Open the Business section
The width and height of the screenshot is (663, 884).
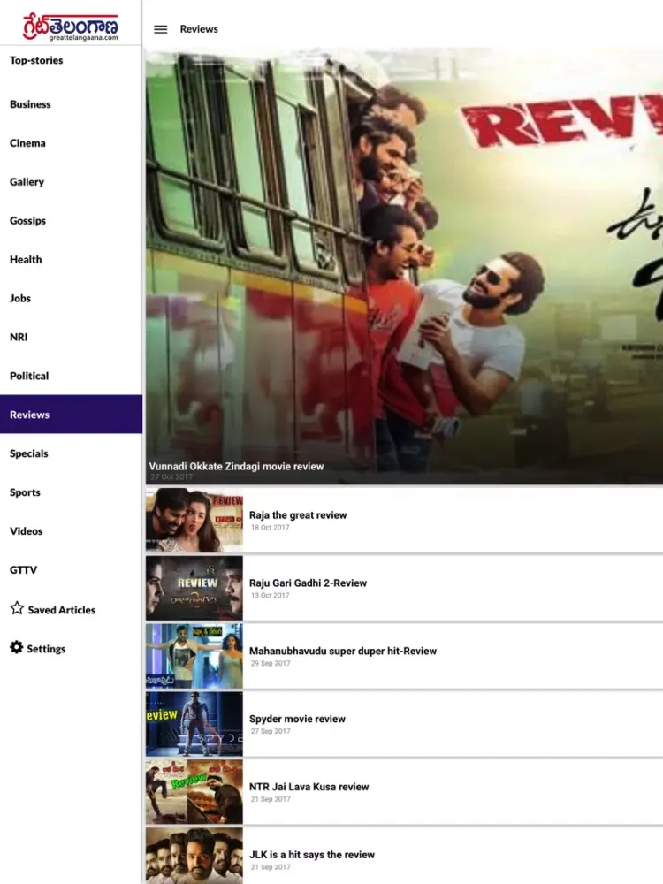30,104
